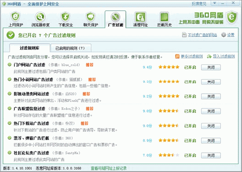Click green check icon of 社区论坛类广告过滤

pos(10,152)
